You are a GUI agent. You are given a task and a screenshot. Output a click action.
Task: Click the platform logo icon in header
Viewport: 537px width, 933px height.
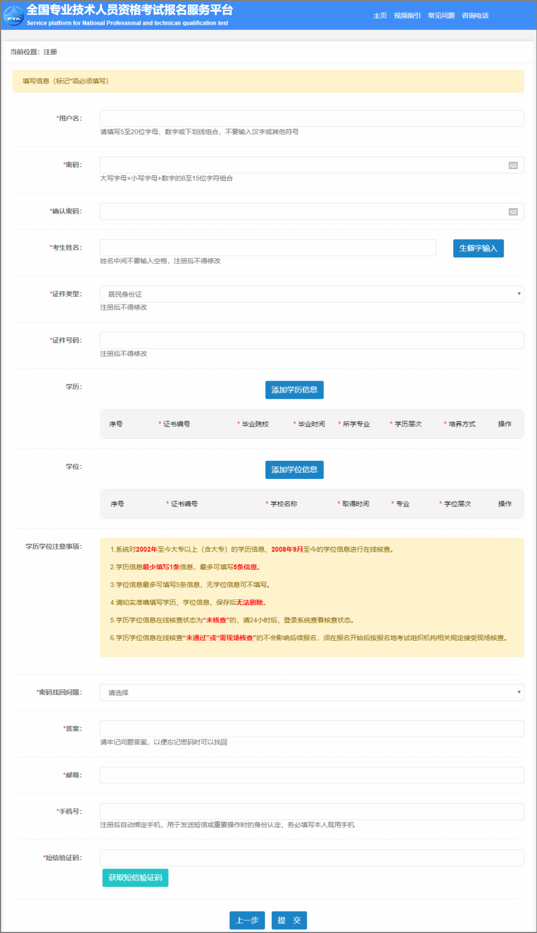pos(14,15)
